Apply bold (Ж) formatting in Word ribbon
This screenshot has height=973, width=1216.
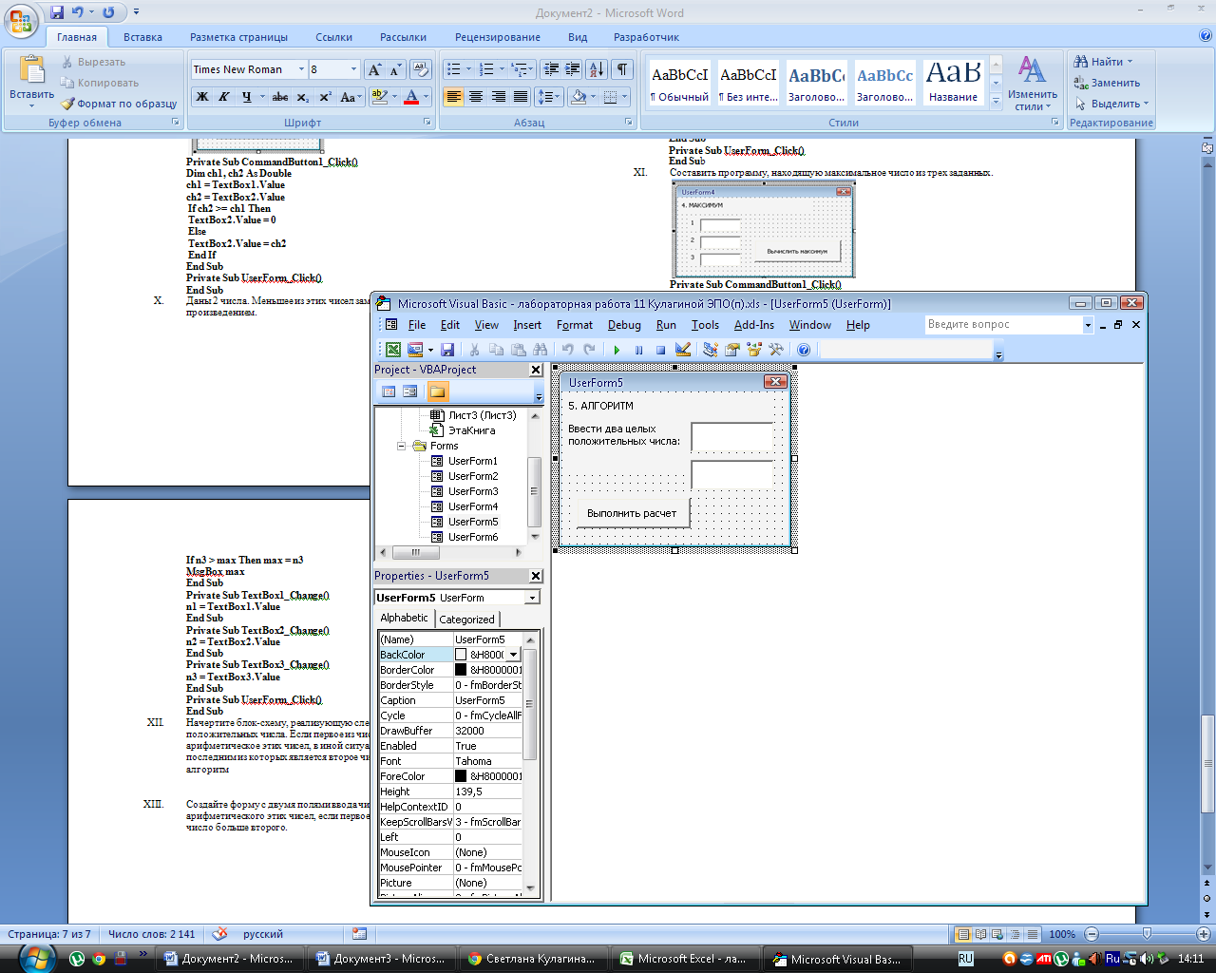coord(201,97)
